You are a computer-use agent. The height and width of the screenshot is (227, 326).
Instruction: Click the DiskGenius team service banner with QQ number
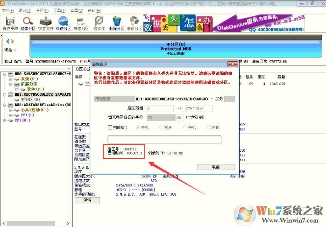tap(259, 23)
